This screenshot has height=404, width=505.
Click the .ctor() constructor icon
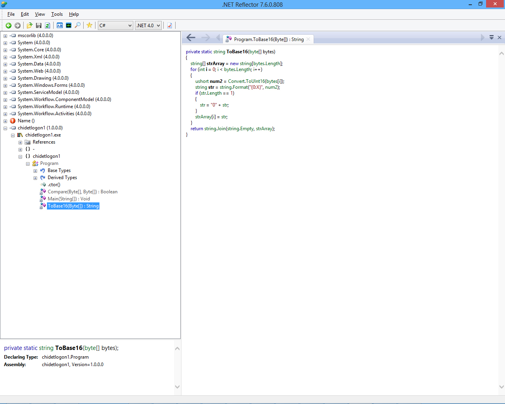(x=43, y=185)
